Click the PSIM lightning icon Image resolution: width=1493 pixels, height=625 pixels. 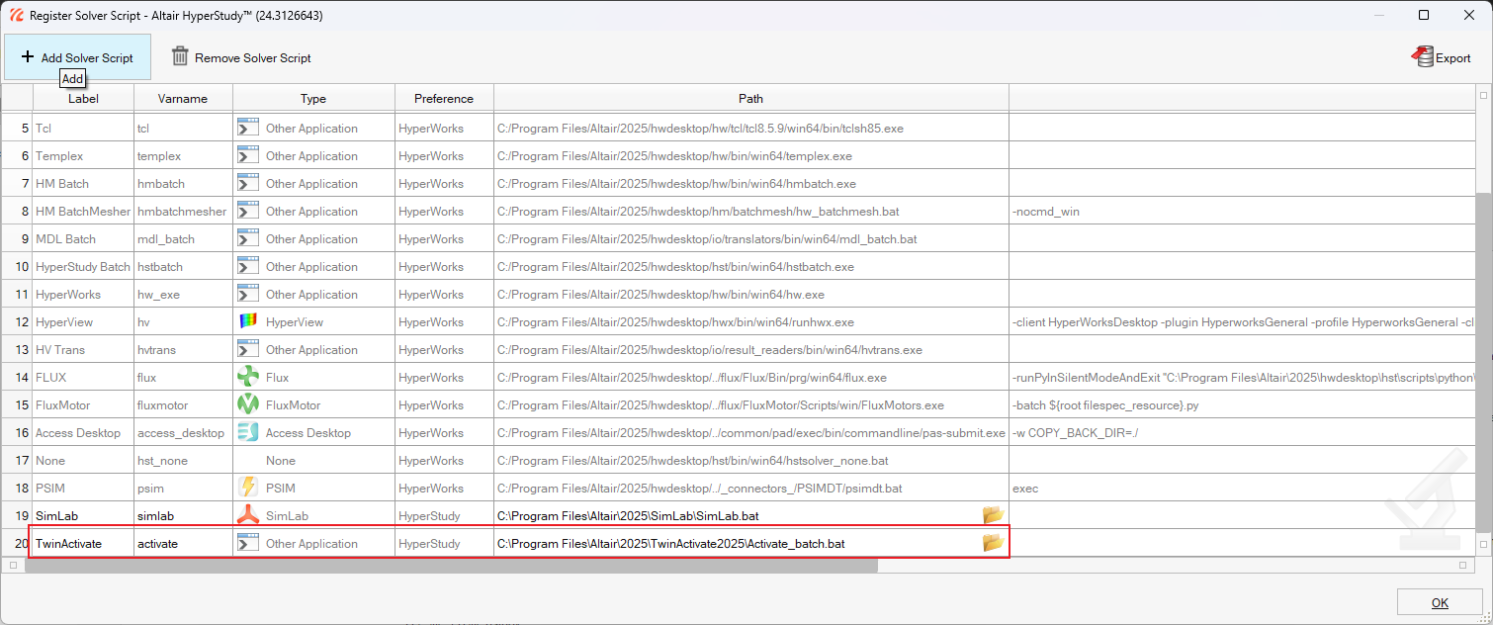pos(248,488)
